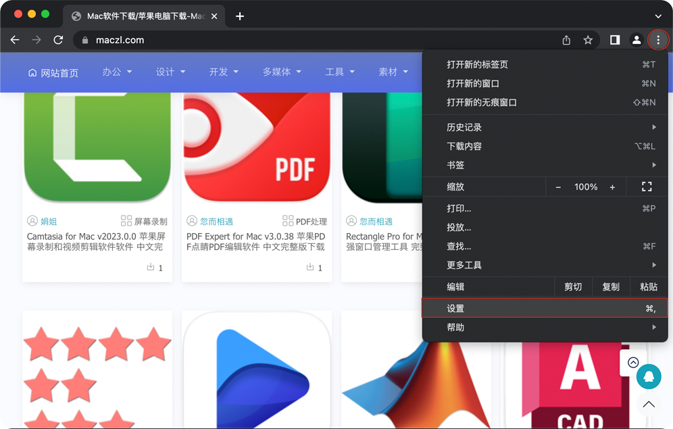The image size is (673, 429).
Task: Click the back navigation arrow
Action: 15,40
